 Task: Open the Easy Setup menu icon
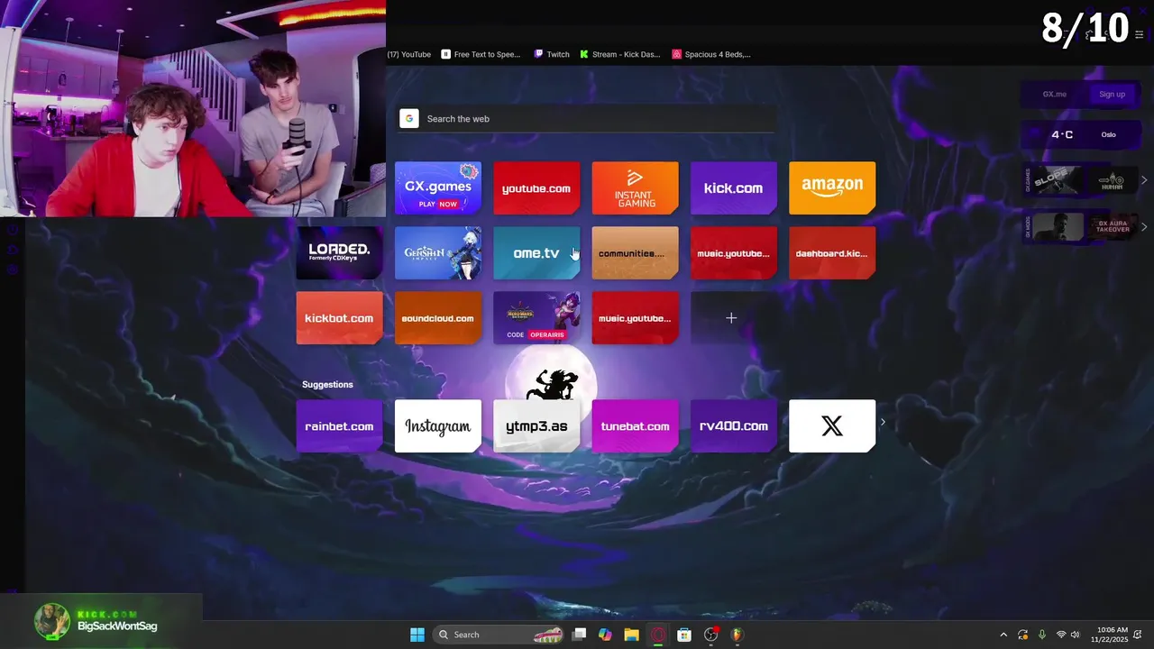pyautogui.click(x=1140, y=35)
